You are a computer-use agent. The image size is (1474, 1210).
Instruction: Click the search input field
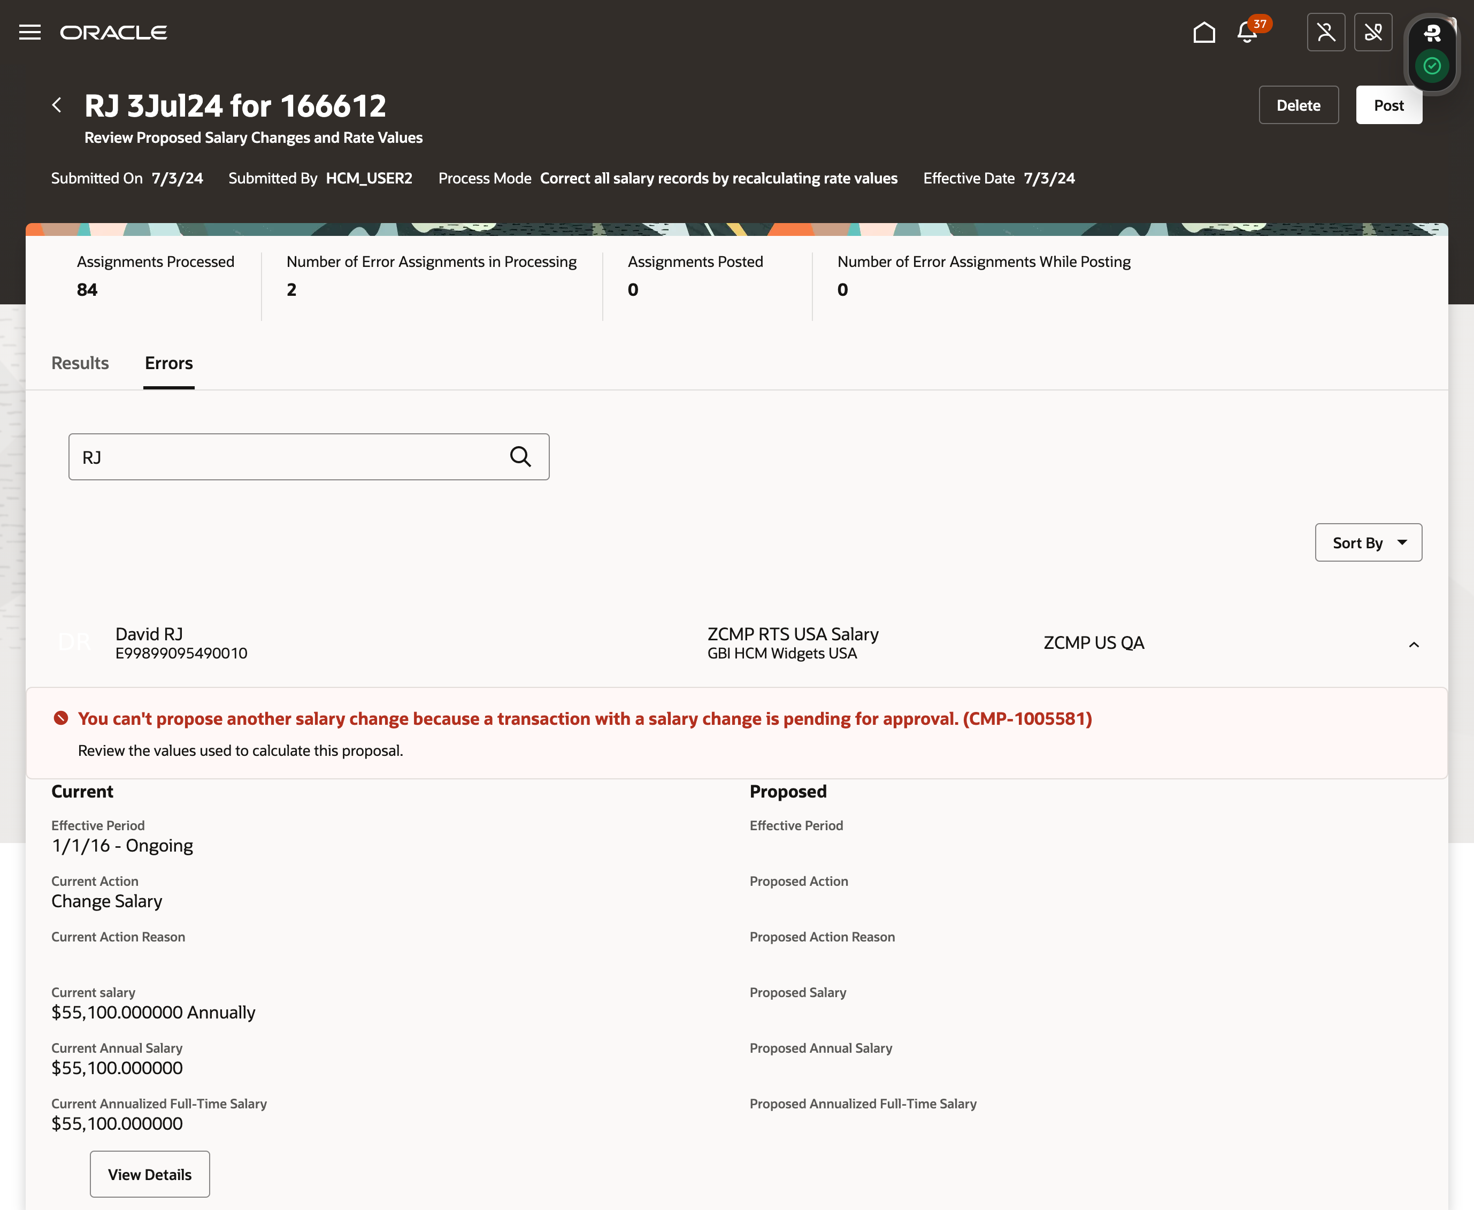309,457
